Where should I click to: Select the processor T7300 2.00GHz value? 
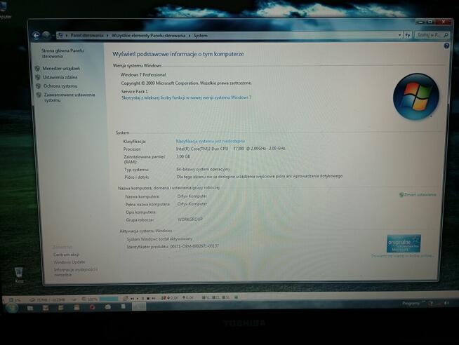pyautogui.click(x=231, y=149)
